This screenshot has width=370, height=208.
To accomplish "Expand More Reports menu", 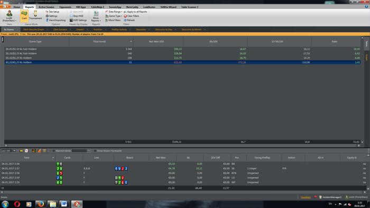I will [96, 16].
